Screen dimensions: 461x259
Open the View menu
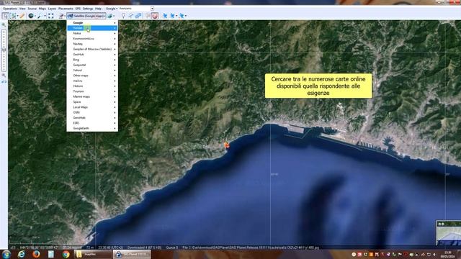(x=22, y=9)
